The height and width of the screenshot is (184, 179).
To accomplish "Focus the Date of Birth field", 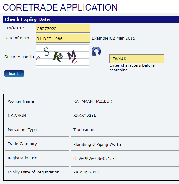I will click(63, 39).
